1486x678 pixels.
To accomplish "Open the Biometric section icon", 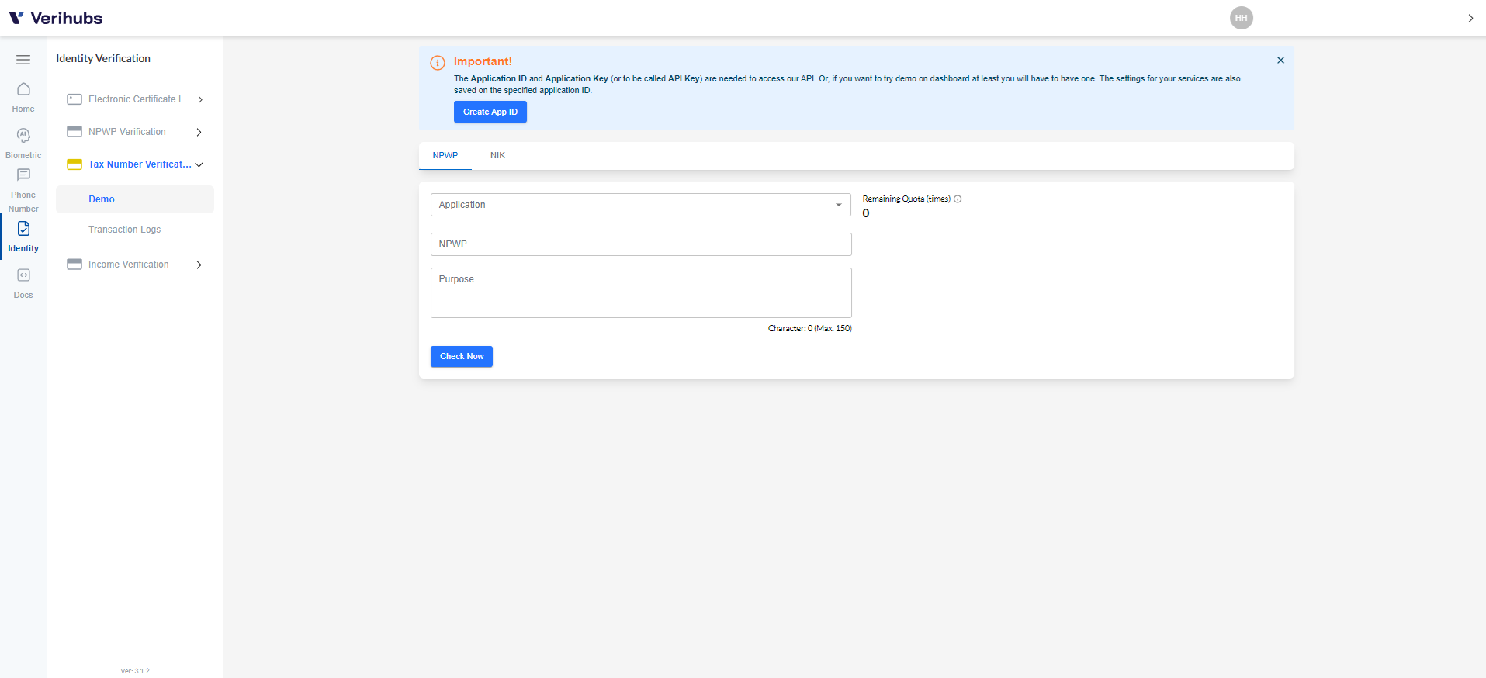I will [23, 135].
